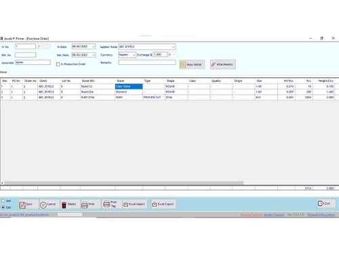
Task: Expand the Supplier Name combo box
Action: pos(174,47)
